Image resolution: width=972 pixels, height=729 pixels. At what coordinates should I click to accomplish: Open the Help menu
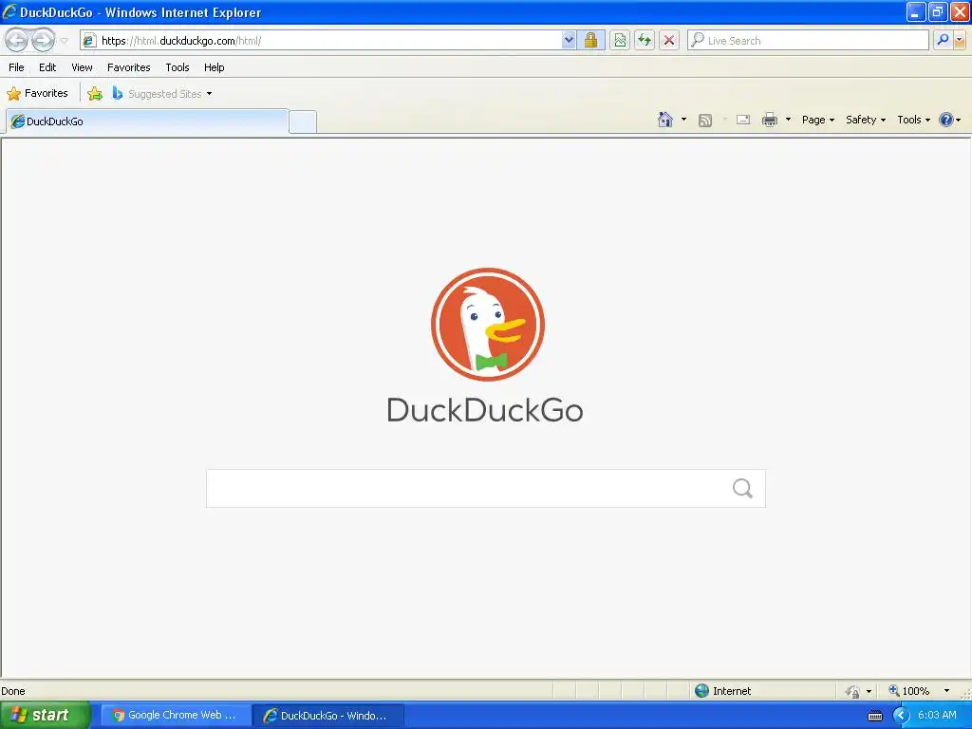214,67
